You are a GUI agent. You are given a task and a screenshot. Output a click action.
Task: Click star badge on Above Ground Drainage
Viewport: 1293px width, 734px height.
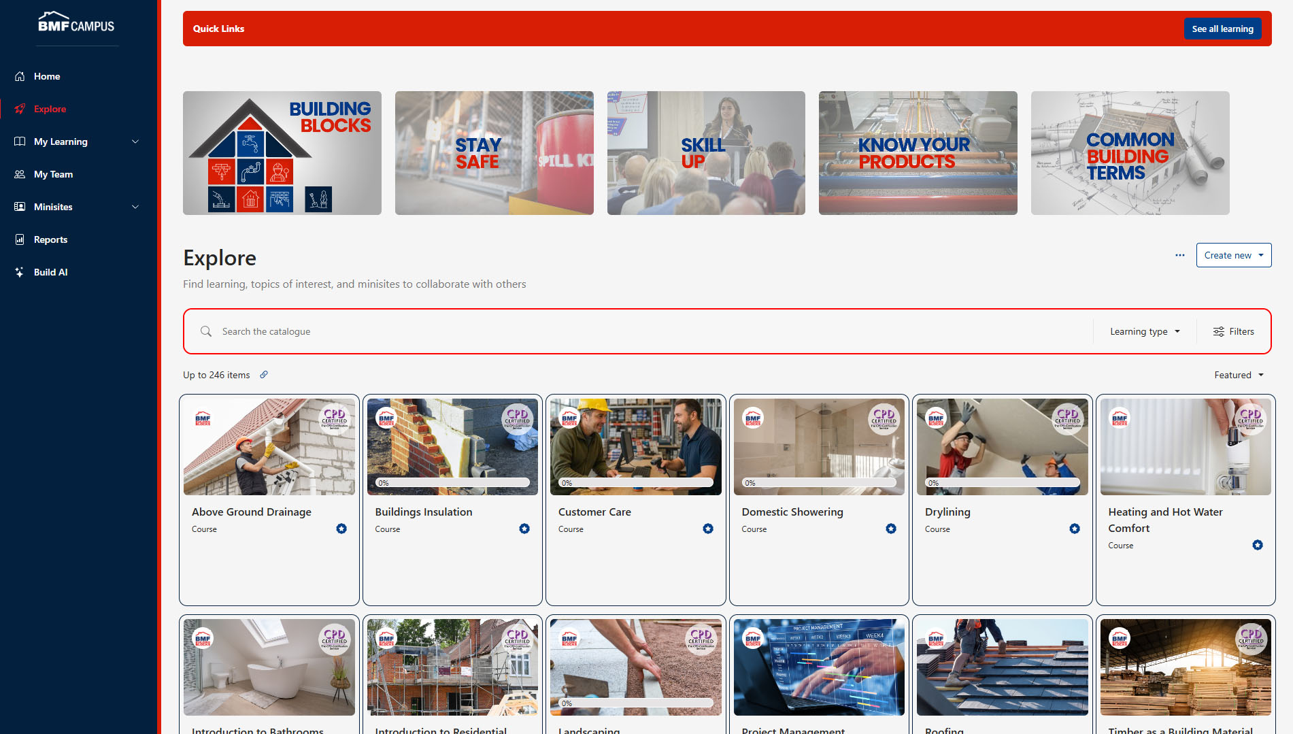click(x=341, y=529)
